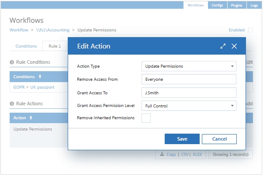Click the Copy download icon

coord(162,154)
